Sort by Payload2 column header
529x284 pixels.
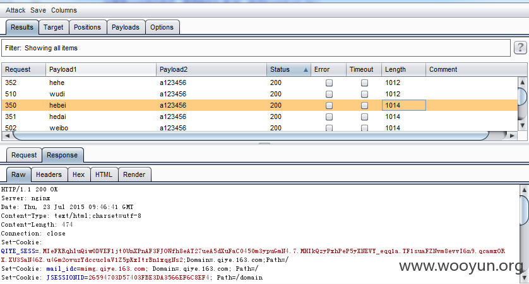coord(211,69)
